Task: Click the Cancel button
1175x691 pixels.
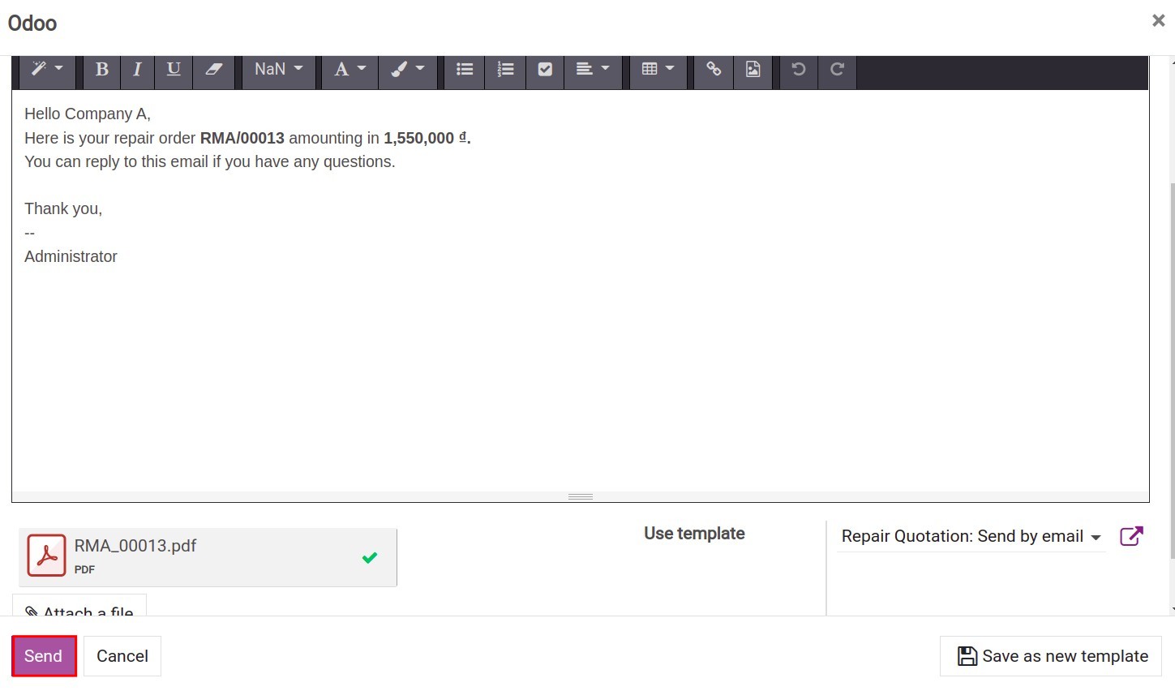Action: (122, 656)
